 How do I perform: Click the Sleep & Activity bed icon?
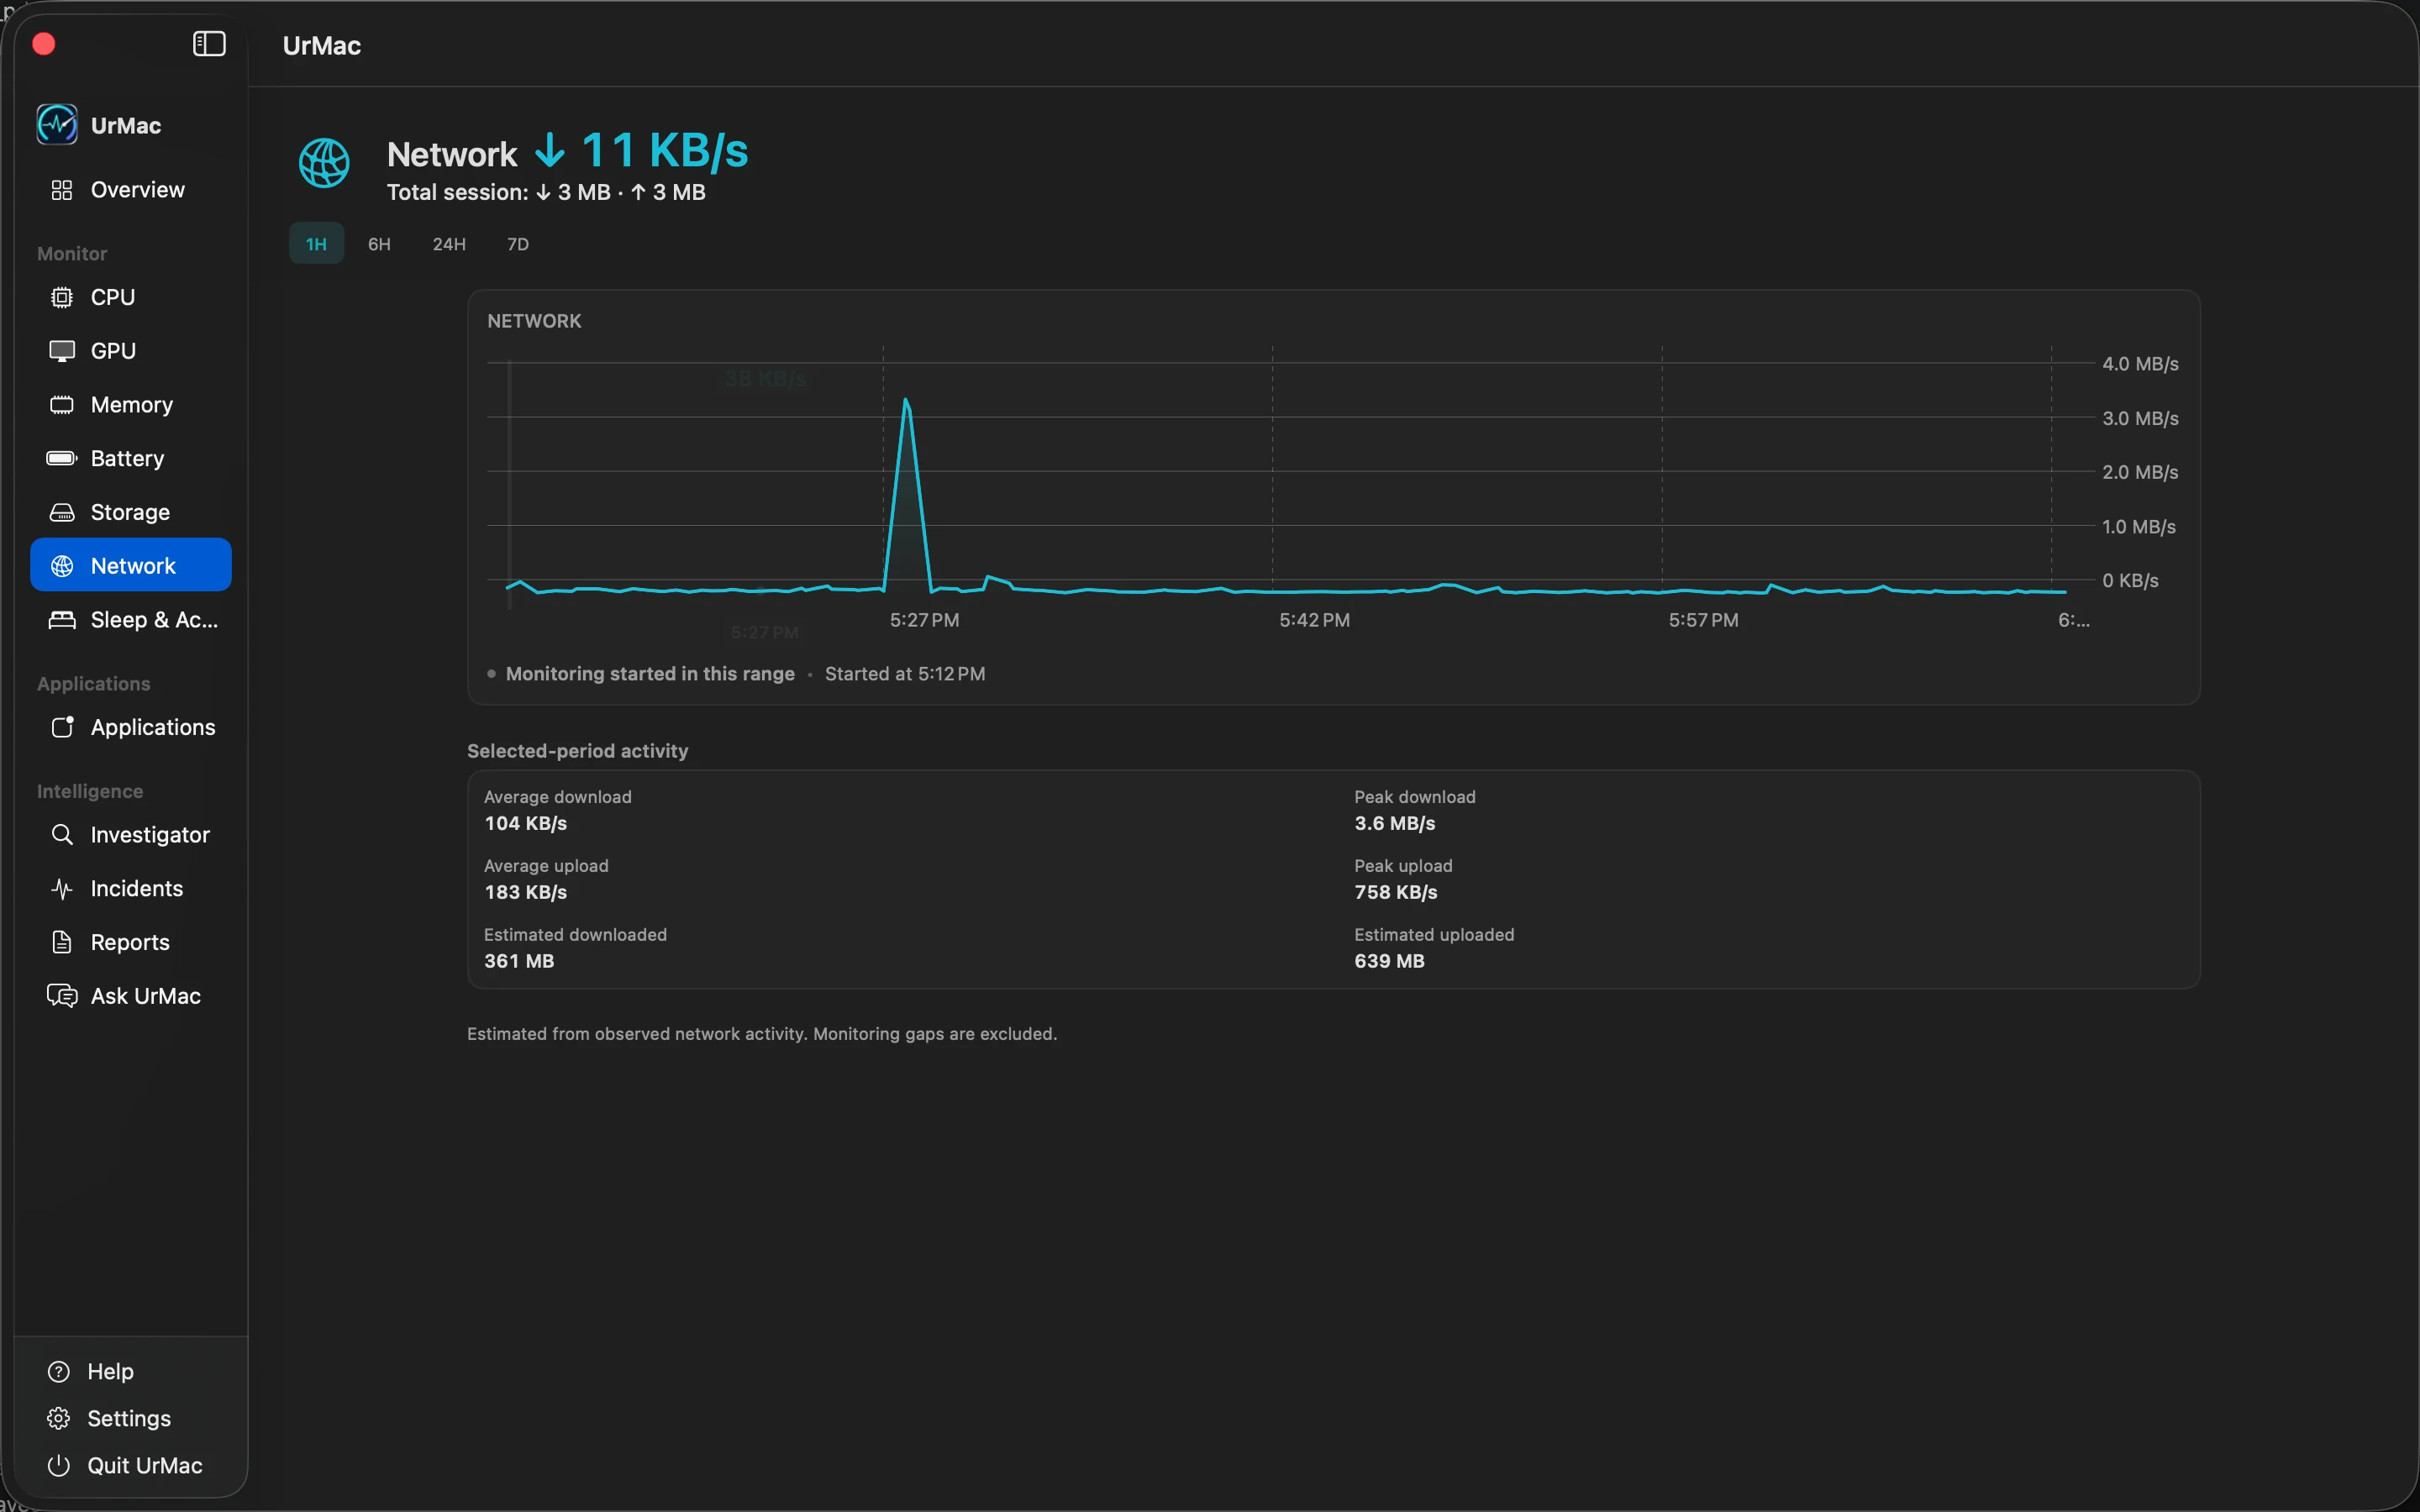[x=62, y=620]
